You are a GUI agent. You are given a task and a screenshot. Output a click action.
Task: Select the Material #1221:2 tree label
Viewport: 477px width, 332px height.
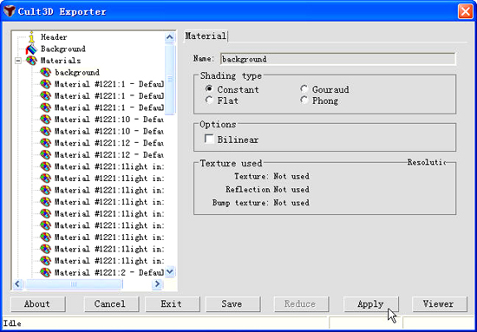[109, 272]
